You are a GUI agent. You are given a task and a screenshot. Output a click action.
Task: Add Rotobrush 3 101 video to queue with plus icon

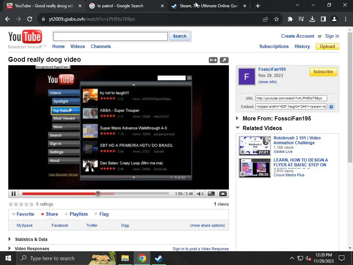click(x=242, y=152)
